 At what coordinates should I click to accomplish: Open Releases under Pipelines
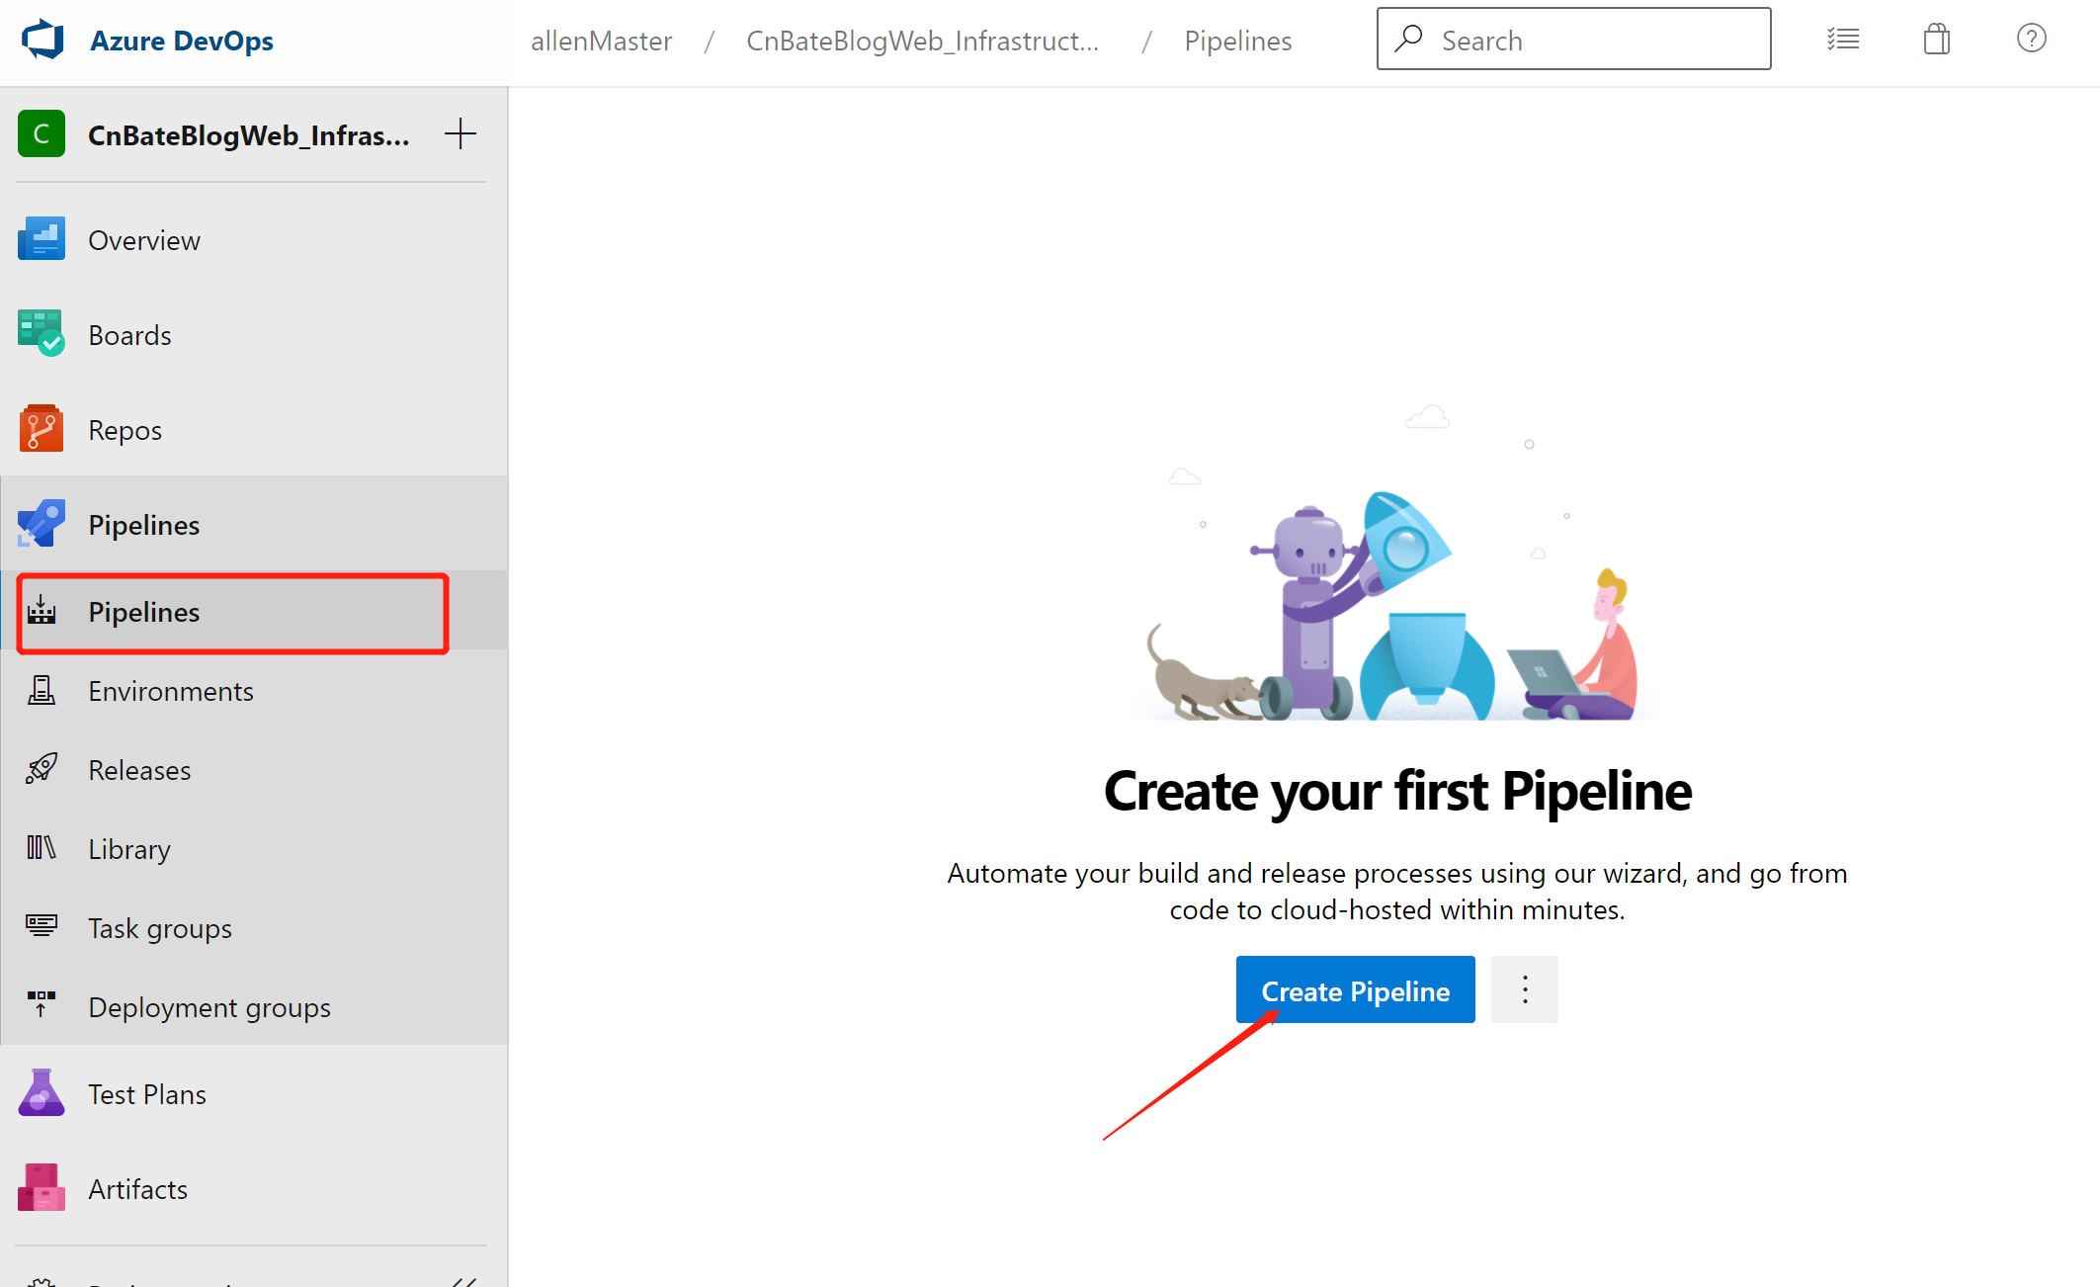254,770
